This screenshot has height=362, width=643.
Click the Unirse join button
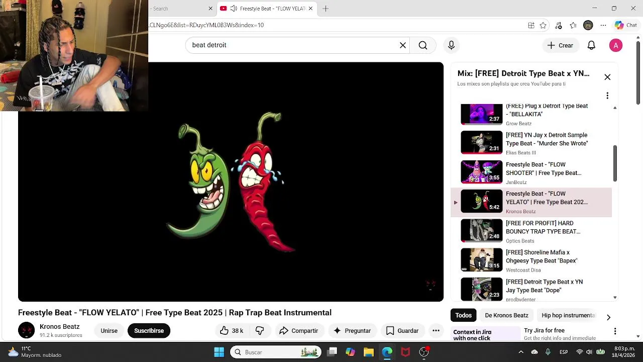(x=109, y=330)
